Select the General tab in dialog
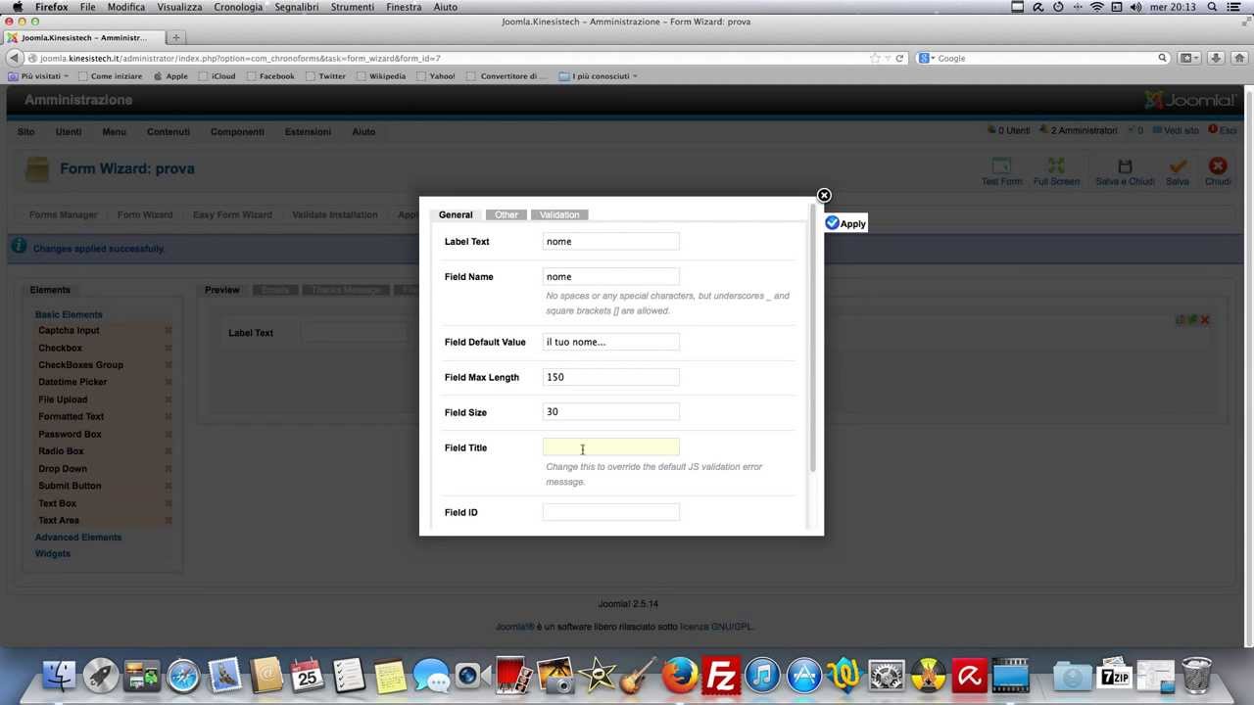Image resolution: width=1254 pixels, height=705 pixels. 456,214
